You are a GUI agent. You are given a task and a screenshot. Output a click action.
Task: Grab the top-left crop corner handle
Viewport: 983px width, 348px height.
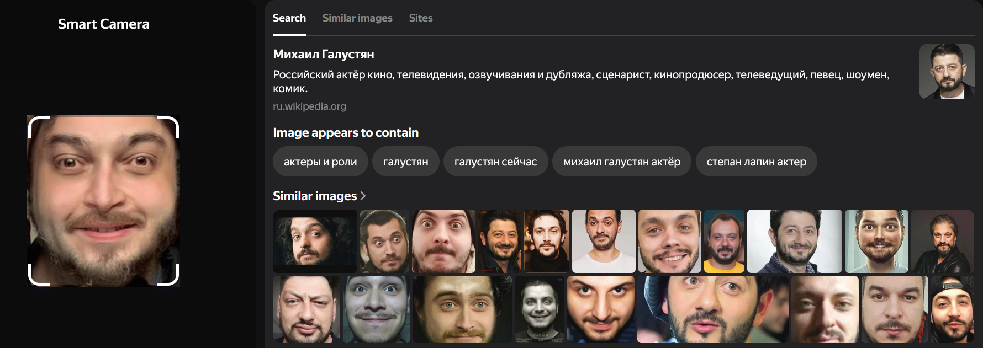(x=39, y=127)
